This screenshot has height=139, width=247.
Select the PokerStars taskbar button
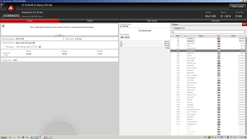41,138
